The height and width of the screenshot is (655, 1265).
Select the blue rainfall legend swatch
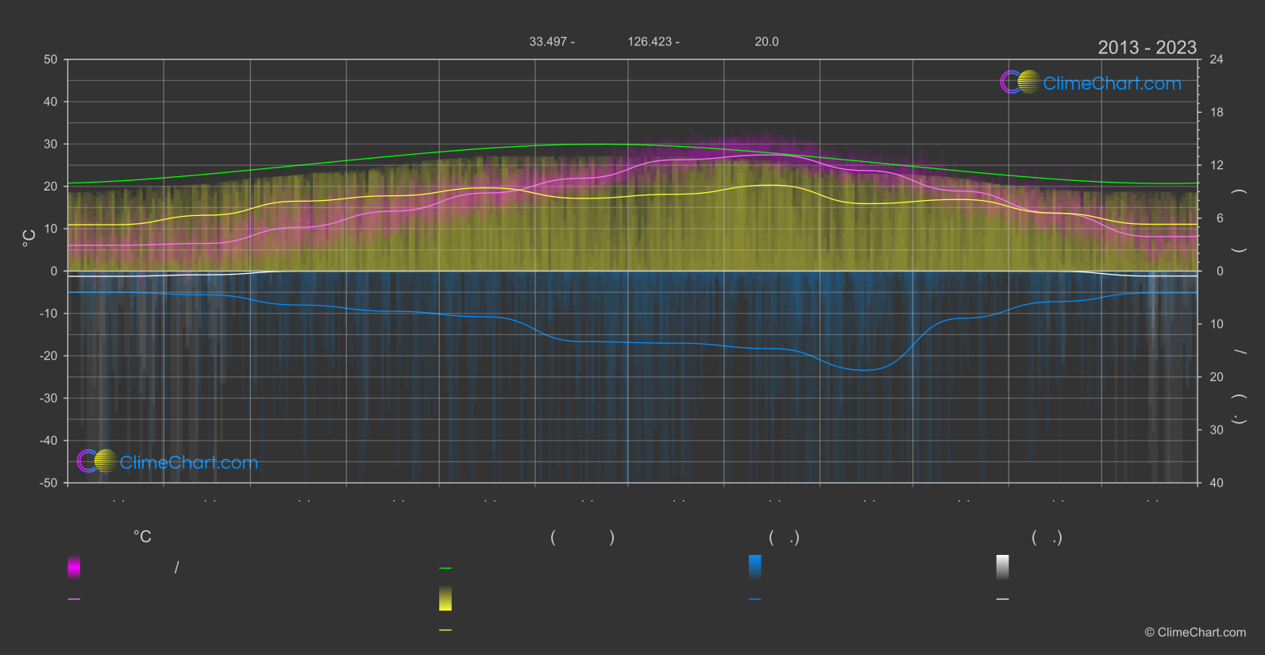pyautogui.click(x=755, y=567)
